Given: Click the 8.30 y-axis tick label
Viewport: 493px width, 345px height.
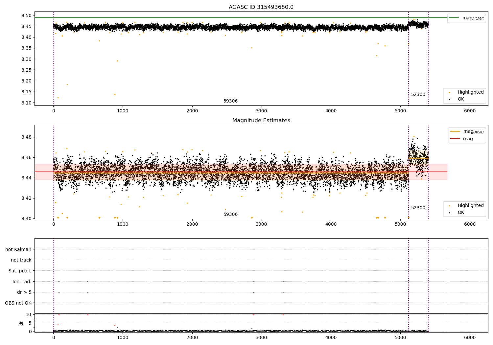Looking at the screenshot, I should tap(27, 59).
